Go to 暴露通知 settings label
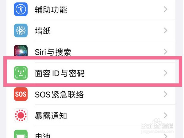This screenshot has width=184, height=138. (51, 116)
